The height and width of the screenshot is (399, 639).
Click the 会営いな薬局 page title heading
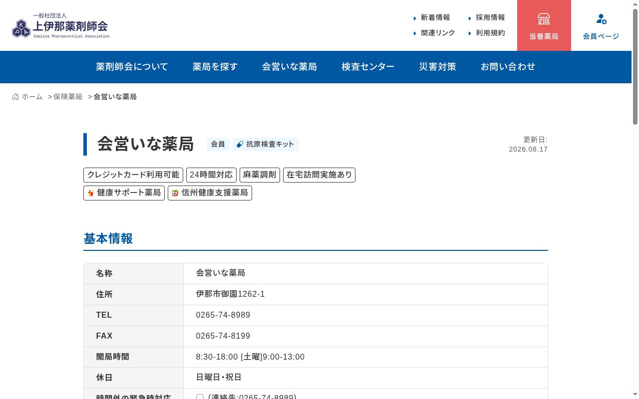coord(145,144)
